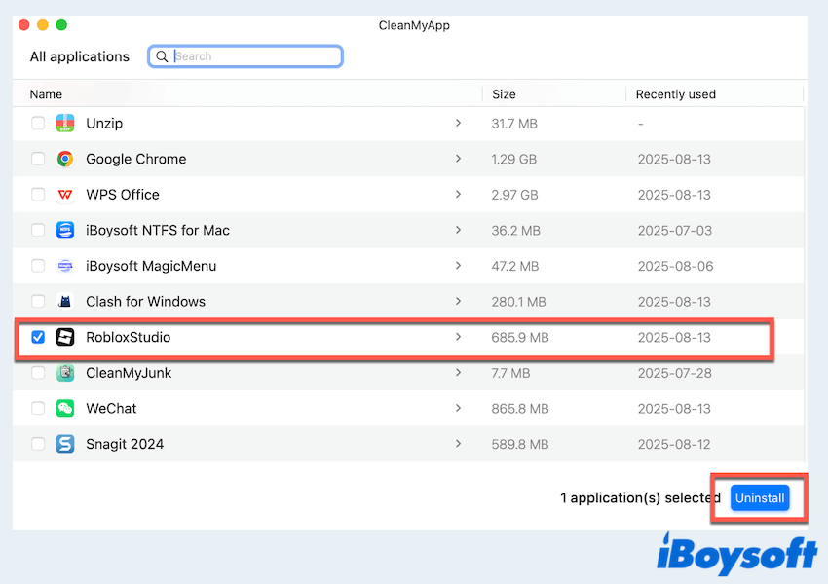Click the blue Uninstall button

[x=760, y=498]
